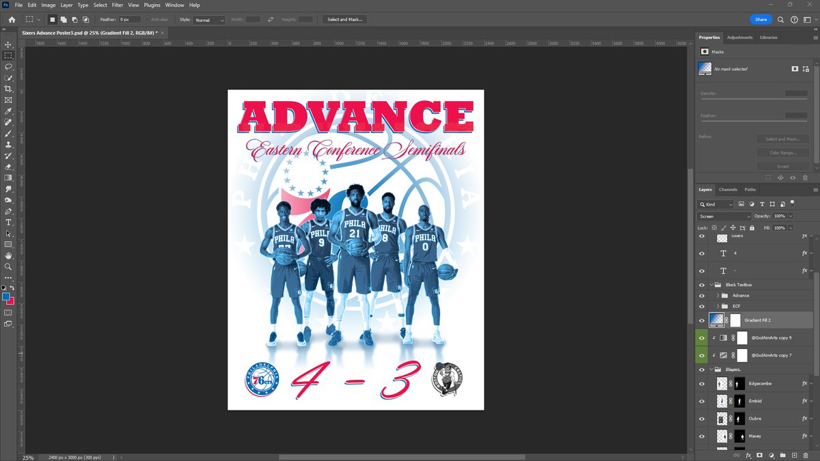Hide the Block Textbox group
Image resolution: width=820 pixels, height=461 pixels.
tap(702, 285)
